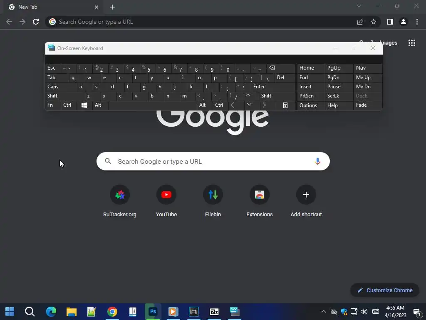
Task: Toggle left Shift key on On-Screen Keyboard
Action: (64, 96)
